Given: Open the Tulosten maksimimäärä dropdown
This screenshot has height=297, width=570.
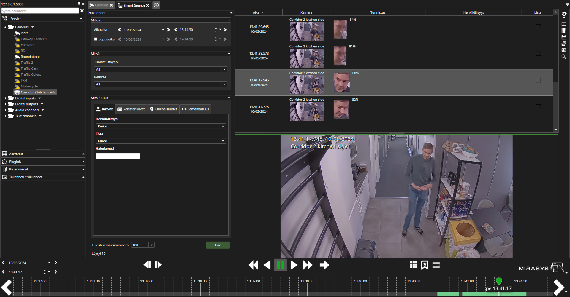Looking at the screenshot, I should [152, 245].
